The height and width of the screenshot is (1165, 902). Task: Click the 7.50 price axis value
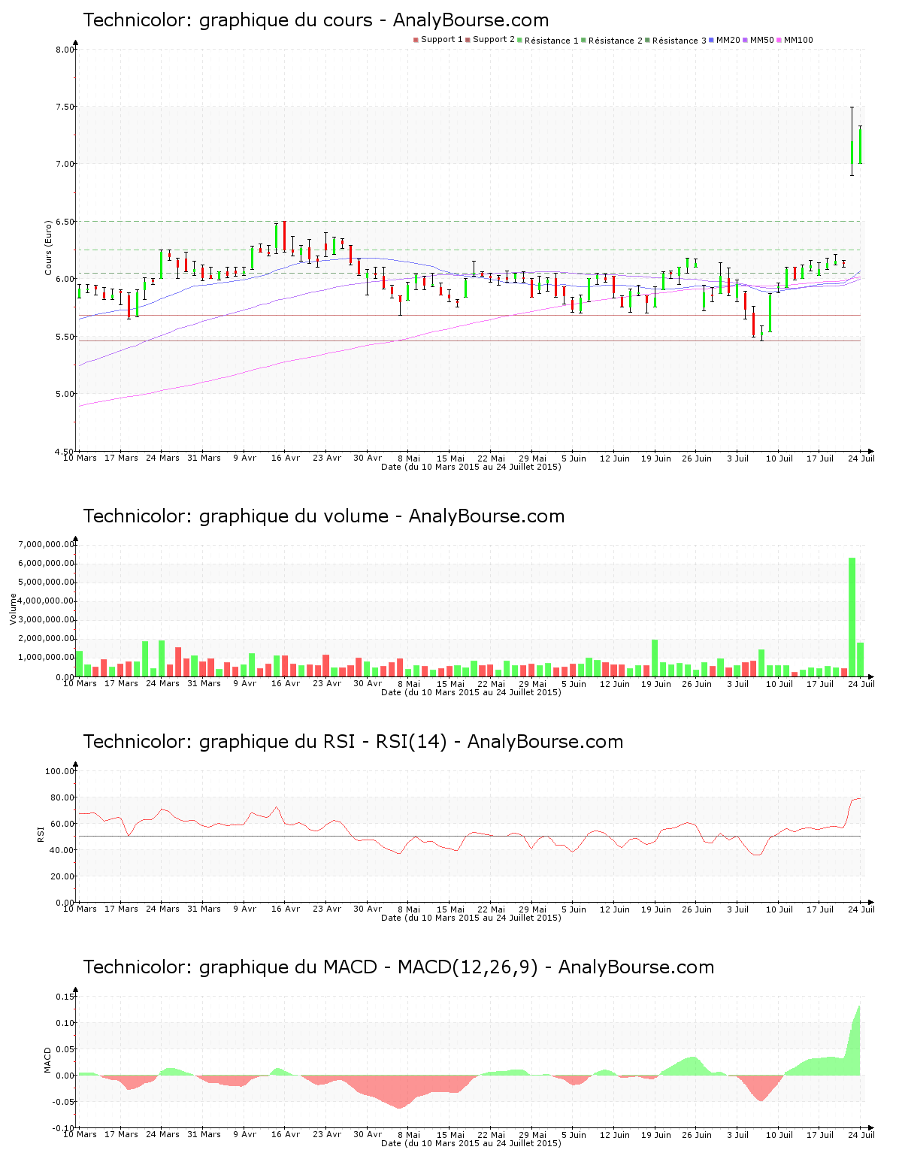(65, 107)
